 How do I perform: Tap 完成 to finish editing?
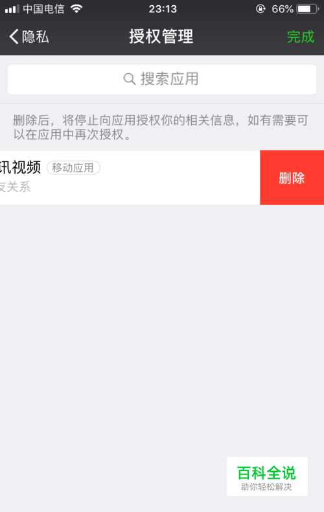[x=301, y=36]
